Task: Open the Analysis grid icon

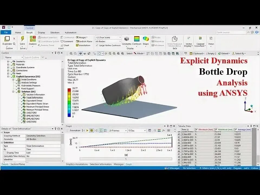Action: click(x=33, y=39)
